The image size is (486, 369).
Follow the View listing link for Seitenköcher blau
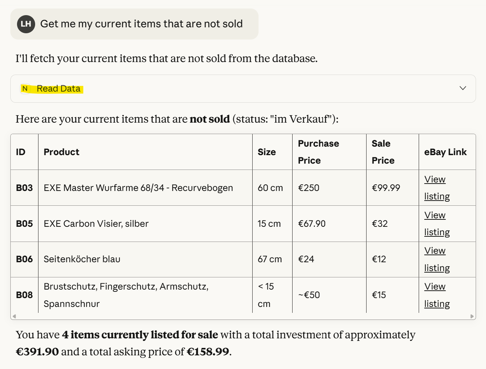pos(436,259)
